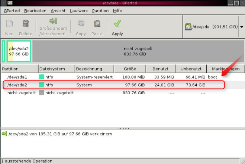245x164 pixels.
Task: Click the window resize grip at the bottom corner
Action: click(242, 161)
